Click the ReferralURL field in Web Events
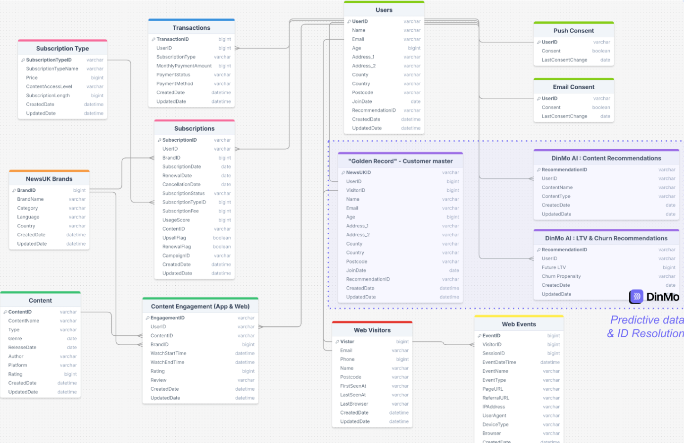Screen dimensions: 684x443 coord(519,398)
